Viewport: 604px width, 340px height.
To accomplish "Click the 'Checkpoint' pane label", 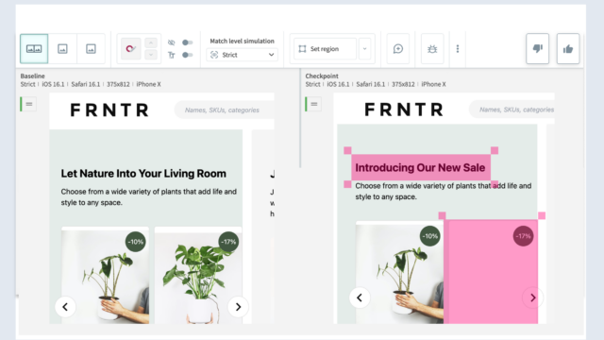I will [x=322, y=76].
